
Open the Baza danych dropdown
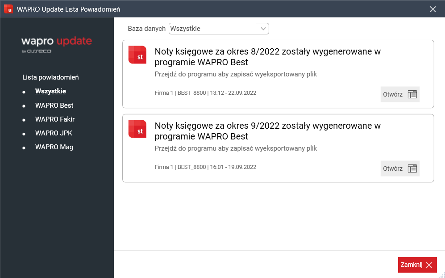(x=219, y=29)
